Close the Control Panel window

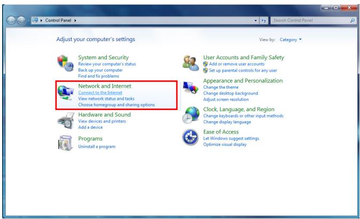coord(349,7)
